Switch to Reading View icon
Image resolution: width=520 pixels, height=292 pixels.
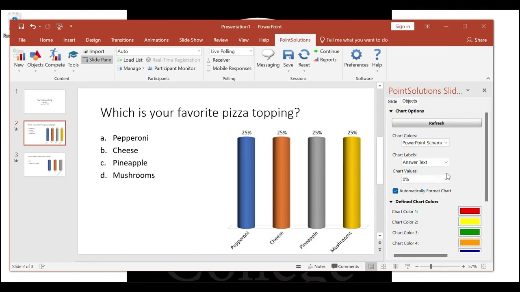pos(395,266)
